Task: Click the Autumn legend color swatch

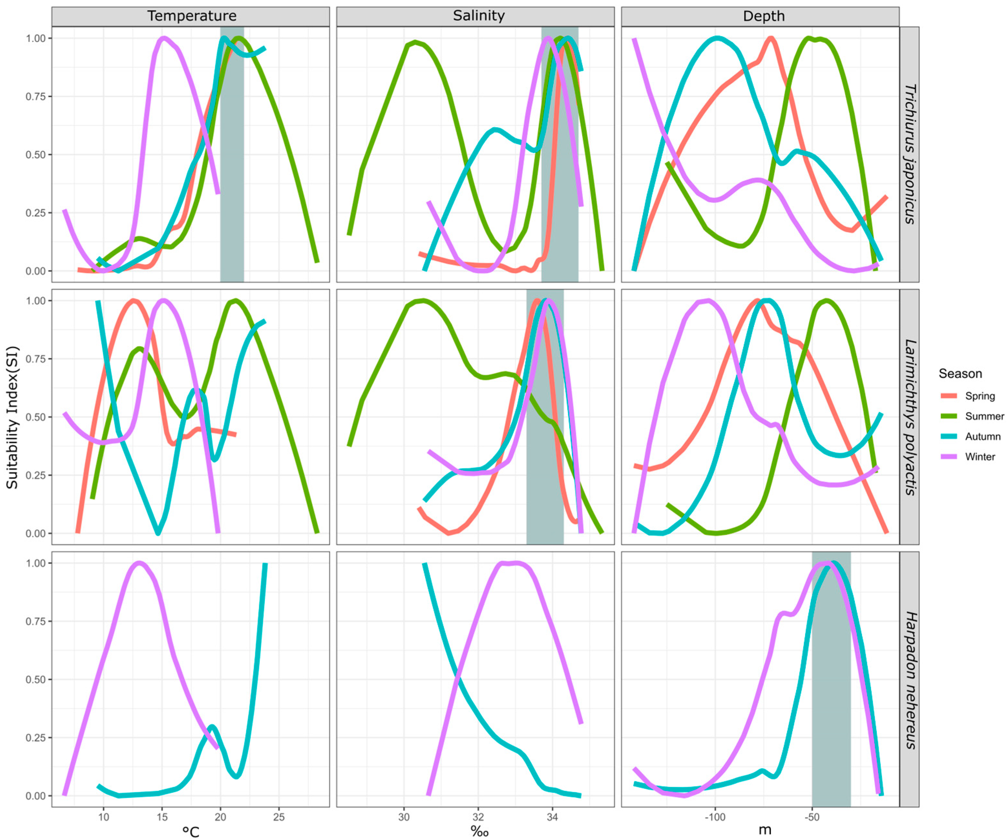Action: tap(949, 437)
